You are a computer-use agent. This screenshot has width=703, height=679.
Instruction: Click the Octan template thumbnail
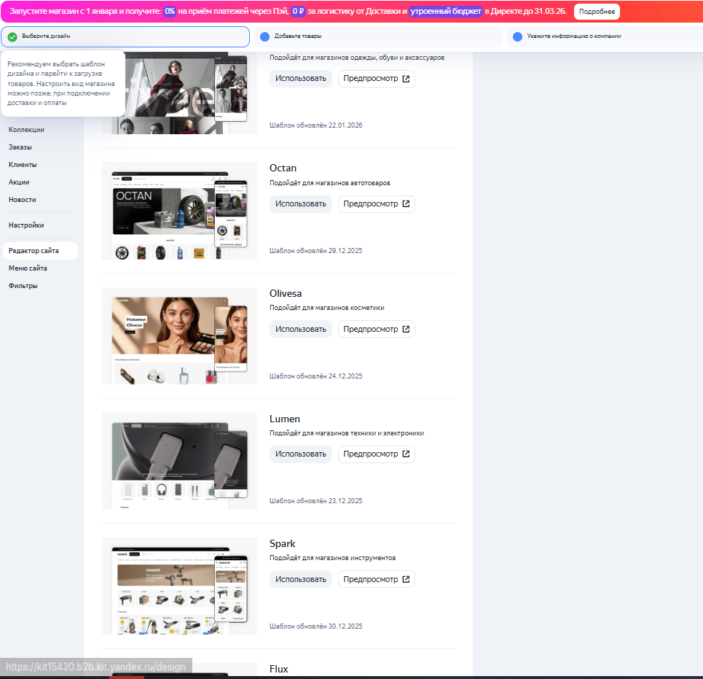179,211
